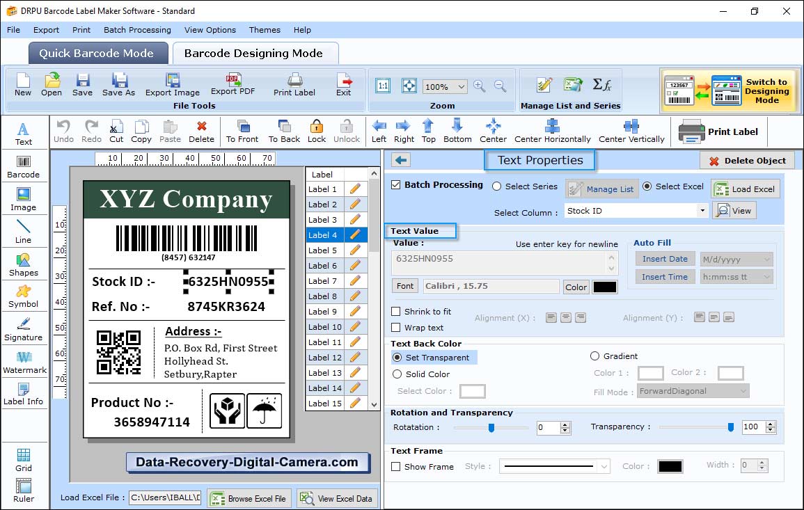Open the formula series icon
The width and height of the screenshot is (804, 510).
[x=602, y=85]
